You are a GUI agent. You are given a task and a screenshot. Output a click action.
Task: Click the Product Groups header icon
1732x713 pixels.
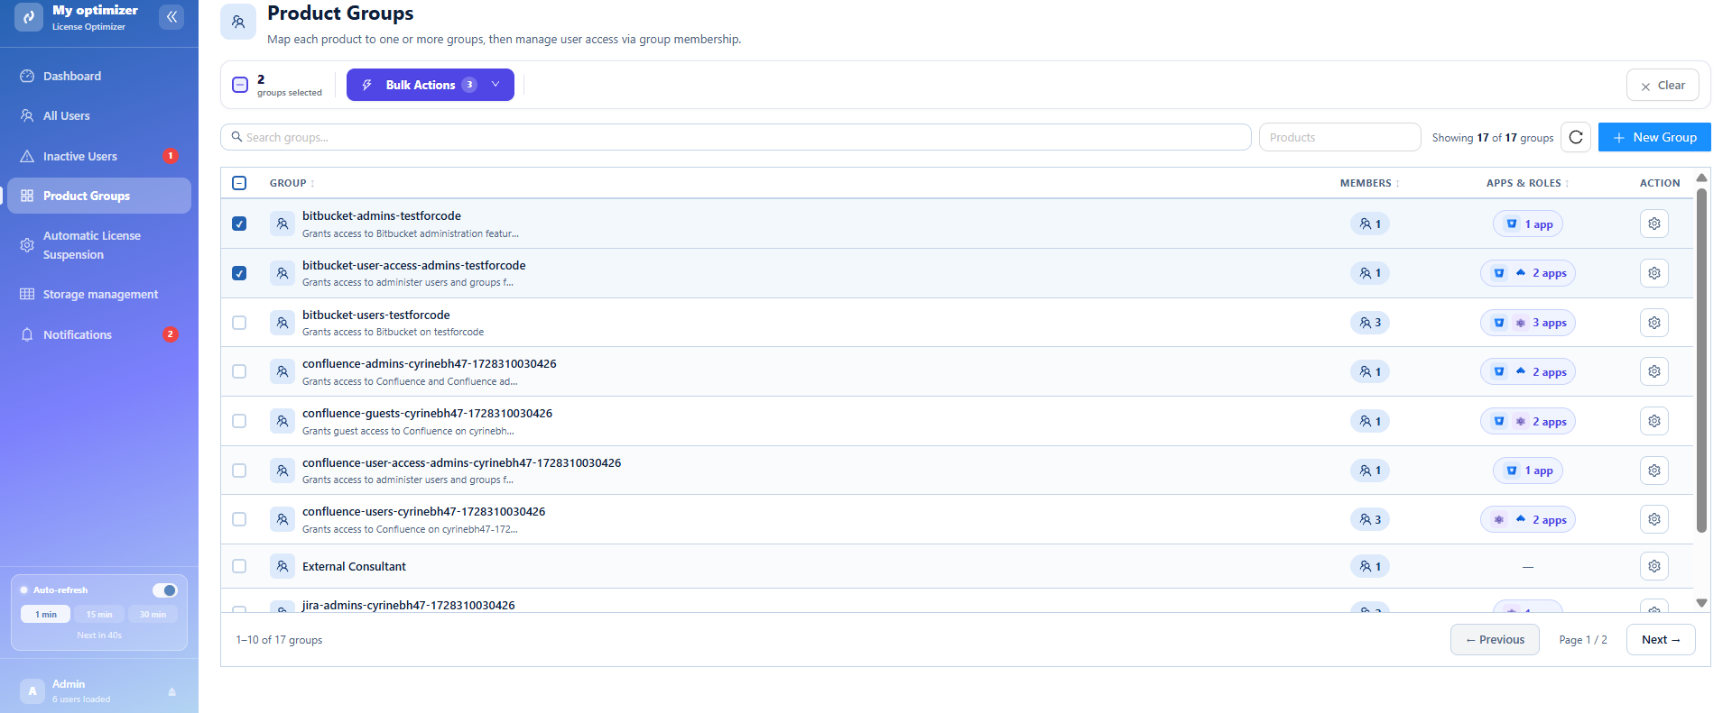pos(238,22)
